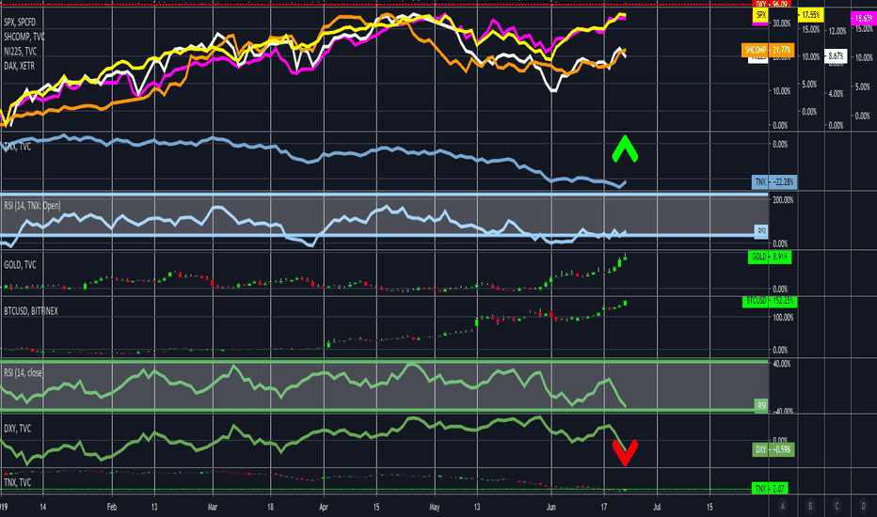
Task: Click the 100.00% BTCUSD scale label
Action: 783,318
